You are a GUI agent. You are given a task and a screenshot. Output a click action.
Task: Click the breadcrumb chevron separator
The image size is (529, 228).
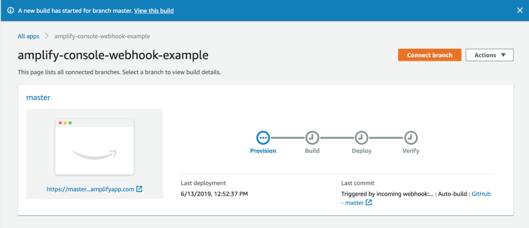pyautogui.click(x=47, y=36)
